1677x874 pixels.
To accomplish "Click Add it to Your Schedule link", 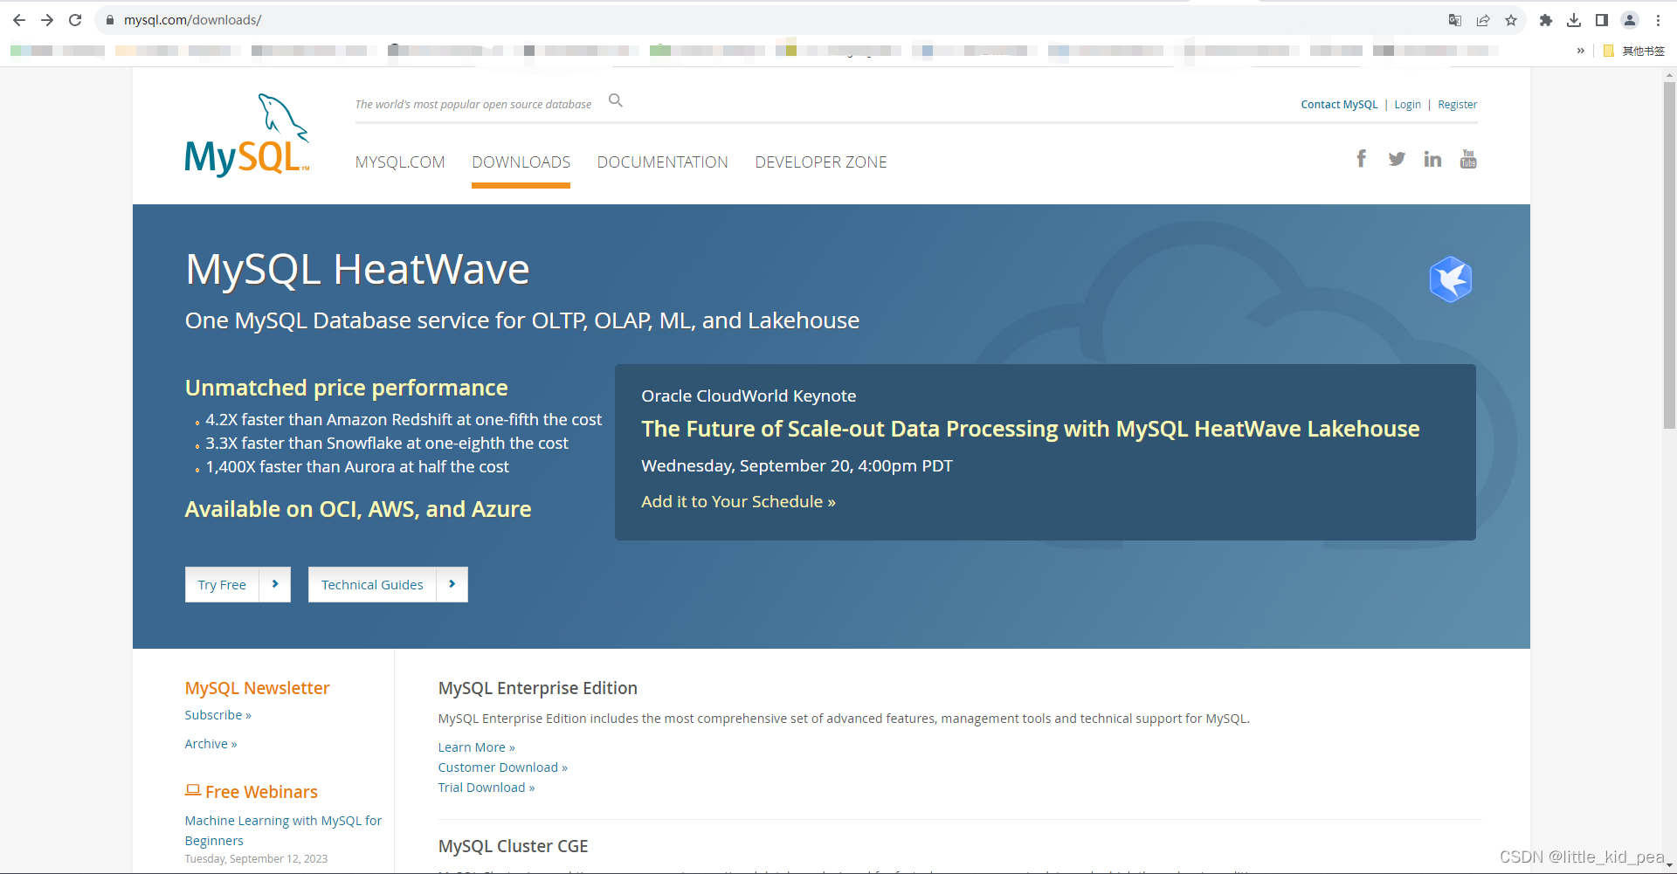I will pyautogui.click(x=738, y=502).
